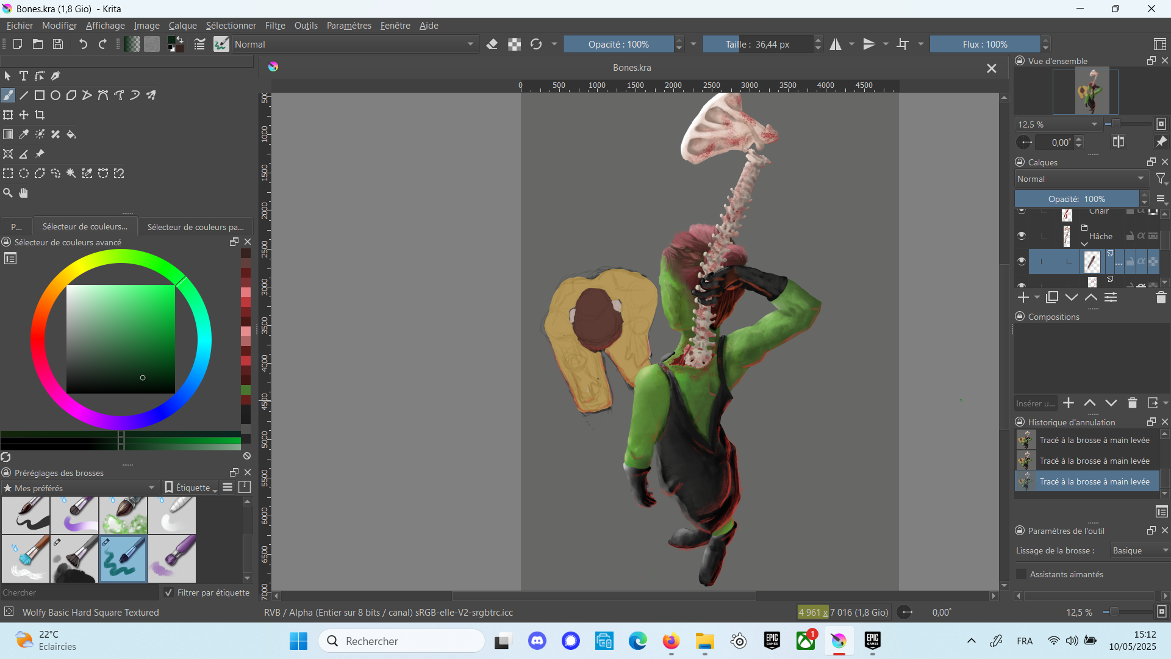The width and height of the screenshot is (1171, 659).
Task: Click the Opacité 100% slider in toolbar
Action: coord(618,44)
